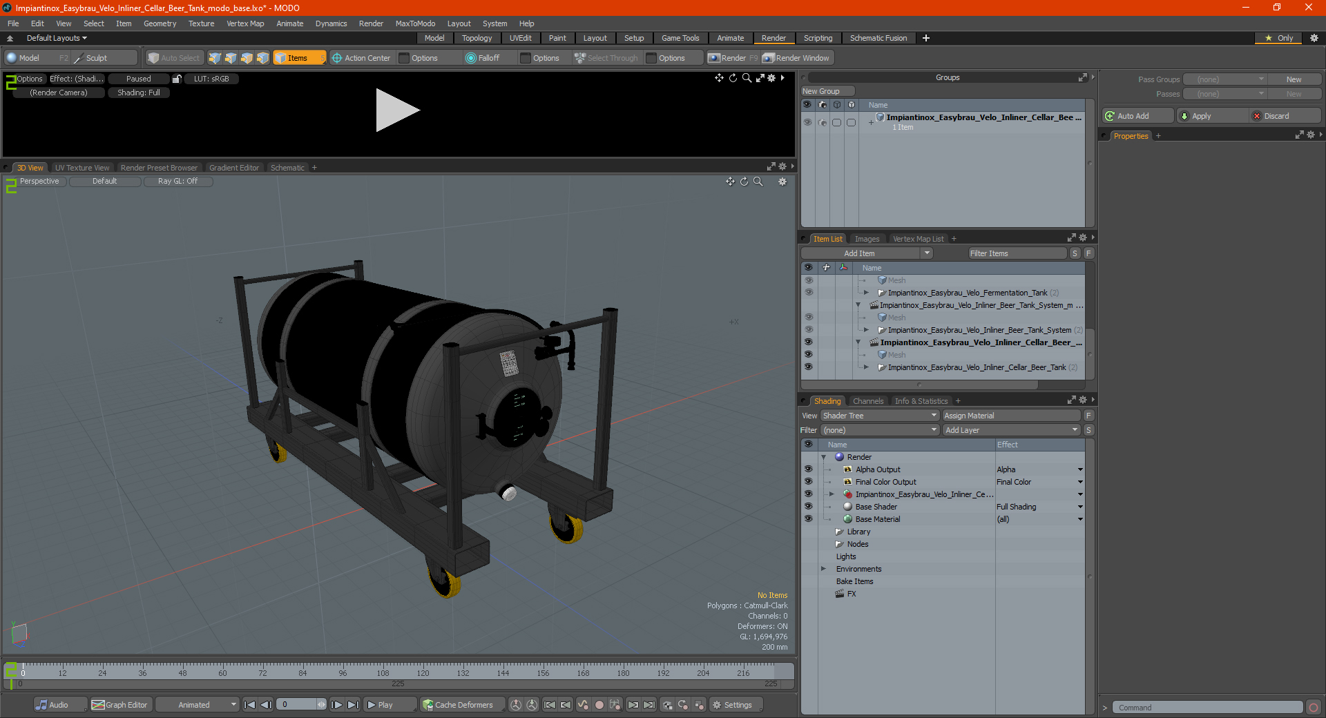Open Filter (none) dropdown
The height and width of the screenshot is (718, 1326).
880,430
